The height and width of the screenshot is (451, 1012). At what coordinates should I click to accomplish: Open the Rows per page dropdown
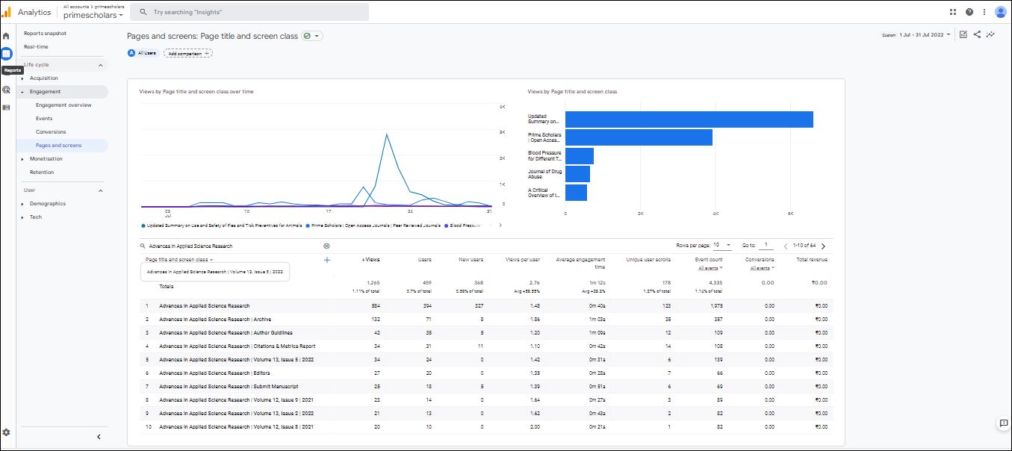tap(721, 245)
